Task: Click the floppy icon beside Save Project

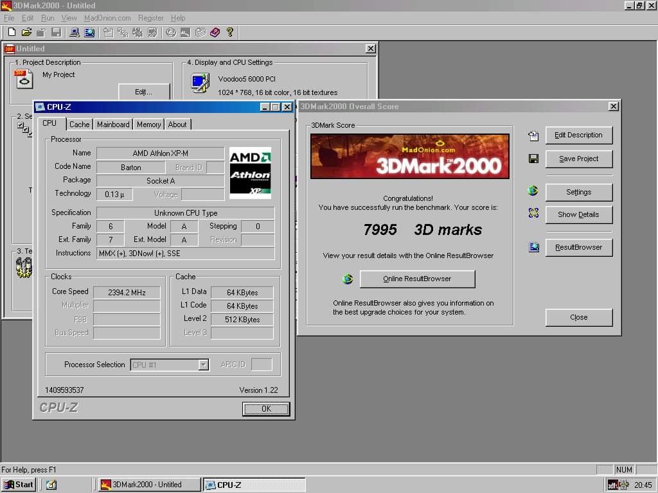Action: tap(533, 159)
